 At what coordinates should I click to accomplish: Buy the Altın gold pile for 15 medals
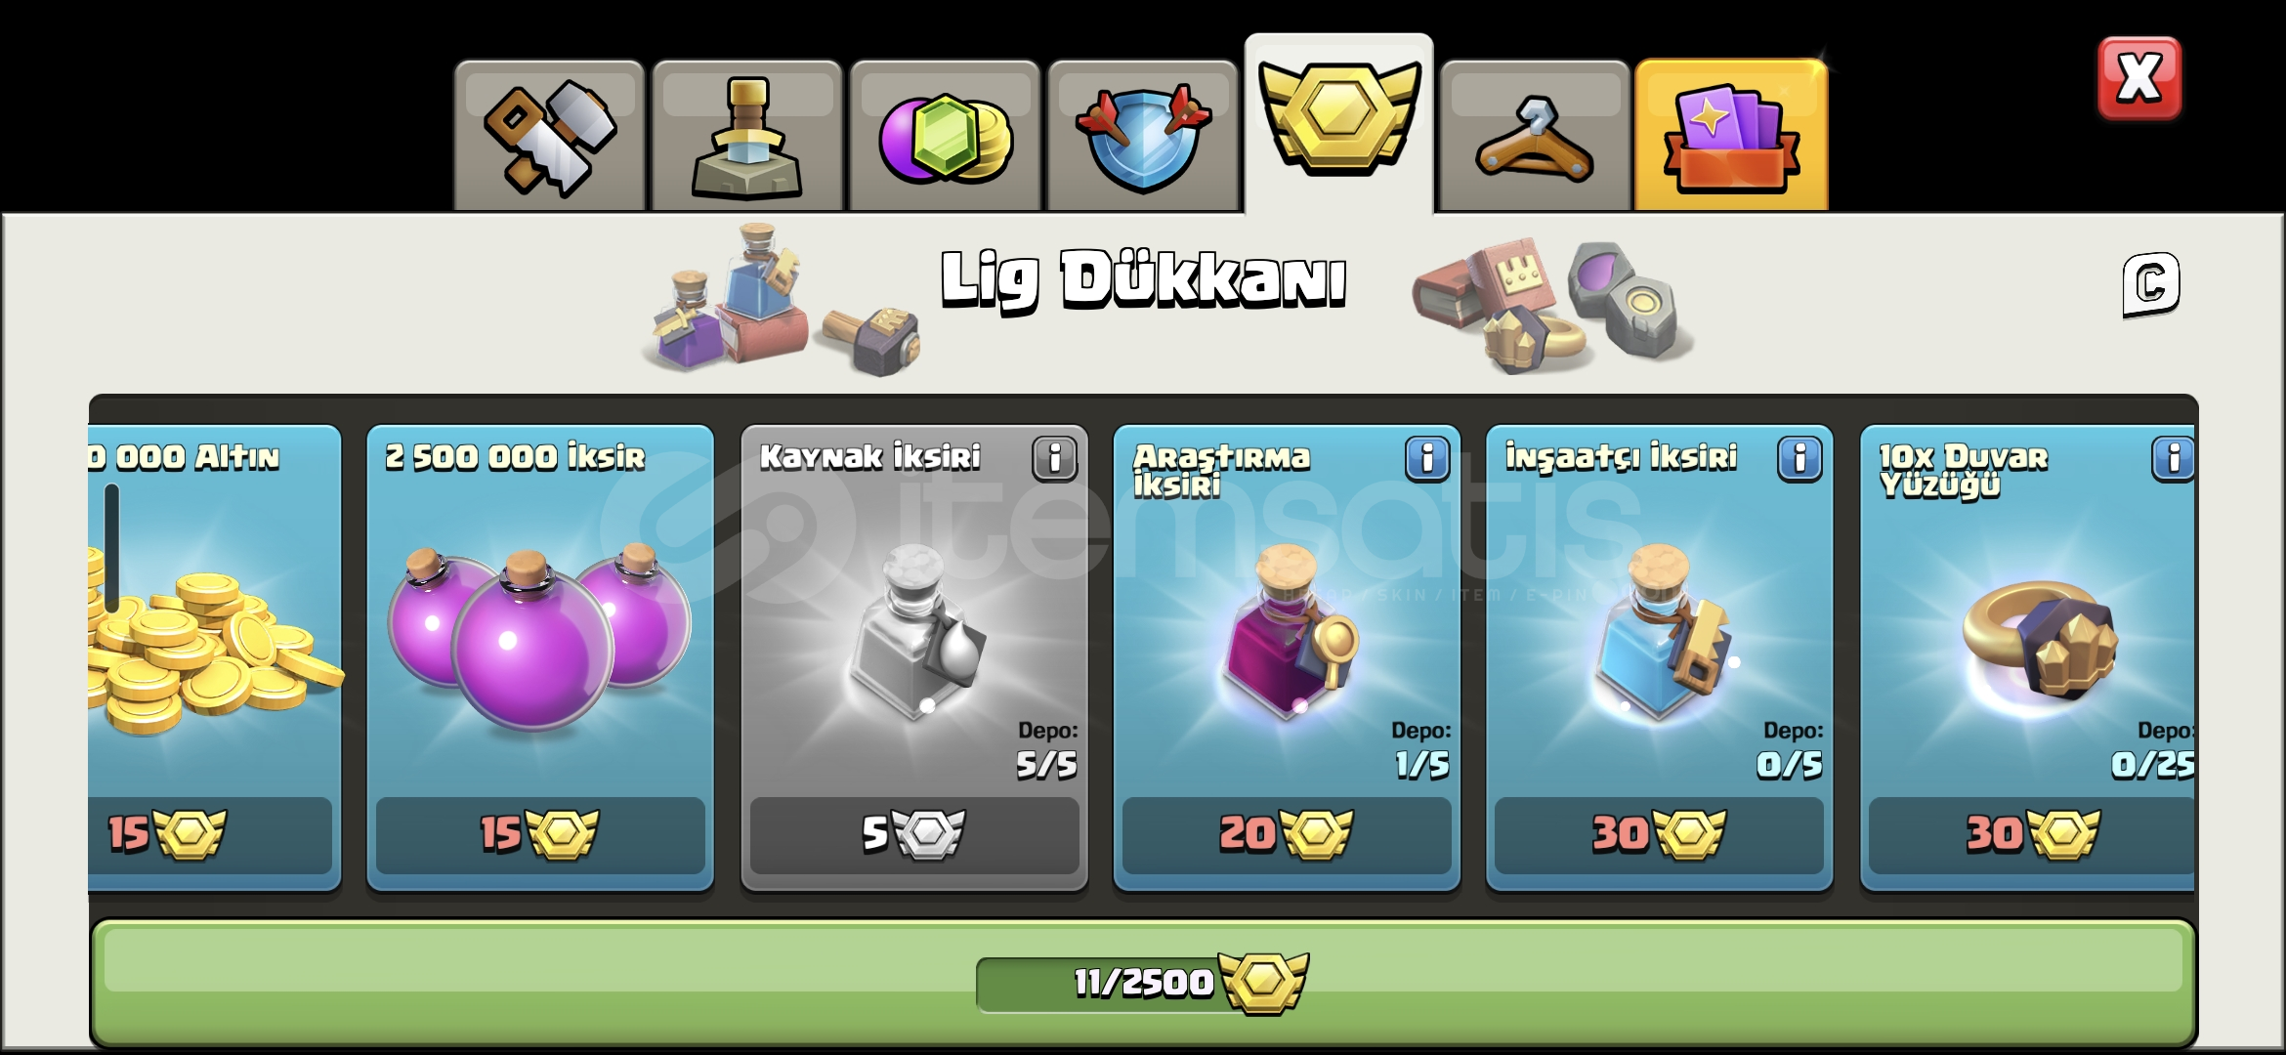click(210, 834)
